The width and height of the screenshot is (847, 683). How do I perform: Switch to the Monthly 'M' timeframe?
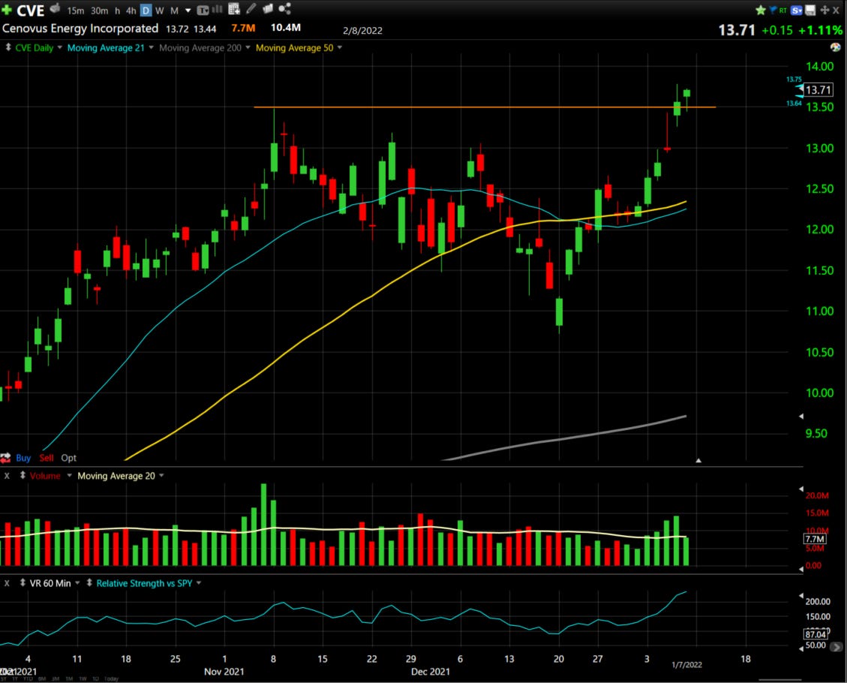pos(175,11)
